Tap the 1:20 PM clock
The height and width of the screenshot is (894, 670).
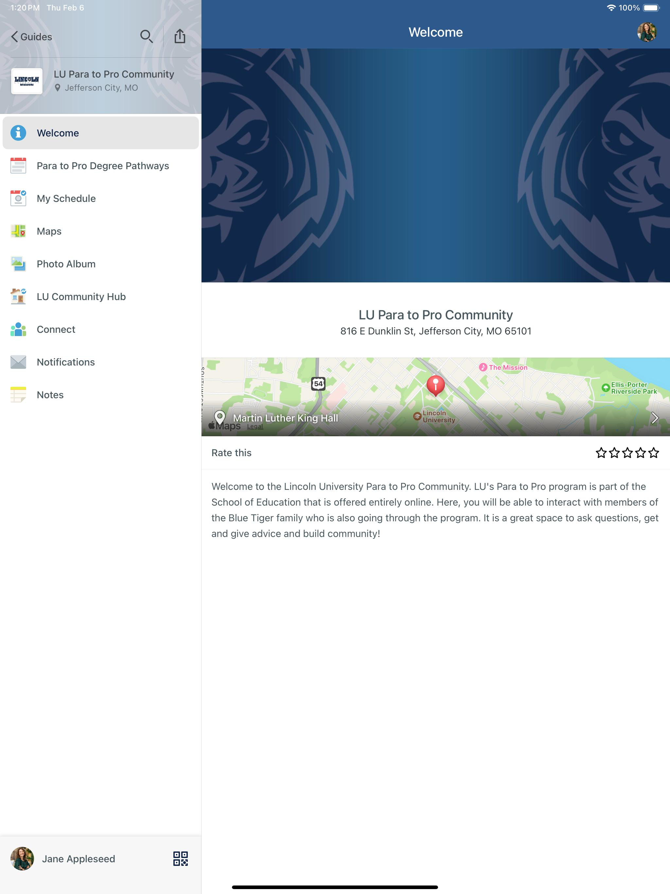(x=25, y=8)
